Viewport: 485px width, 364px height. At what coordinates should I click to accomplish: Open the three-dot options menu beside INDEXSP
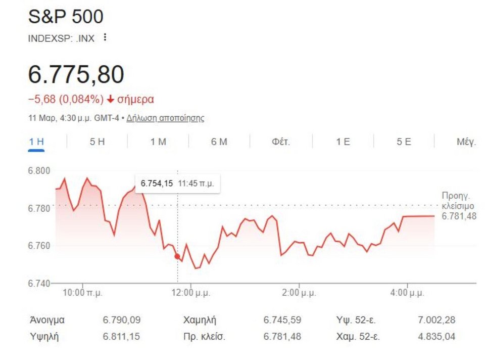(105, 37)
